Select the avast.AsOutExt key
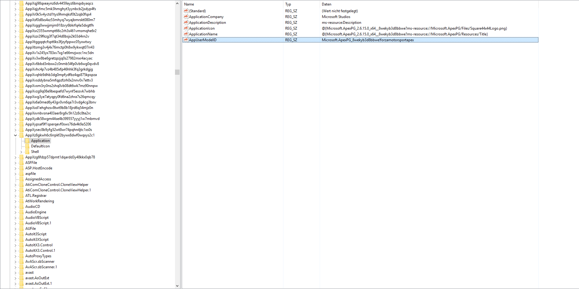The image size is (579, 289). (x=37, y=278)
